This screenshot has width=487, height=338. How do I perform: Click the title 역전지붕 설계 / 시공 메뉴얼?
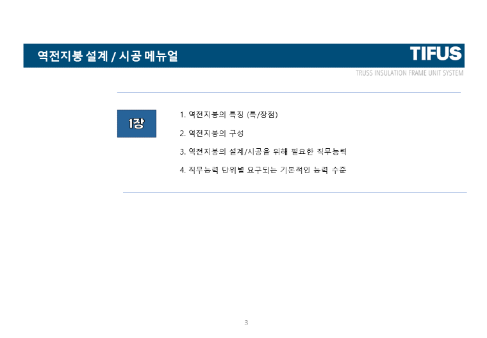(x=107, y=56)
